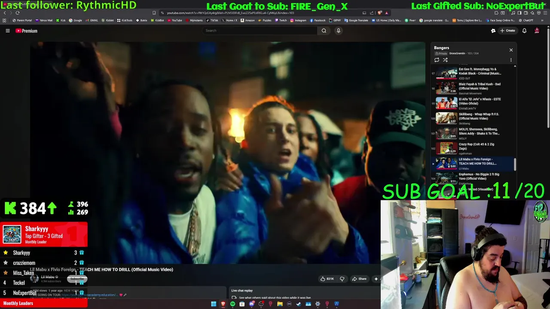Open TikTok bookmark
550x309 pixels.
(212, 20)
